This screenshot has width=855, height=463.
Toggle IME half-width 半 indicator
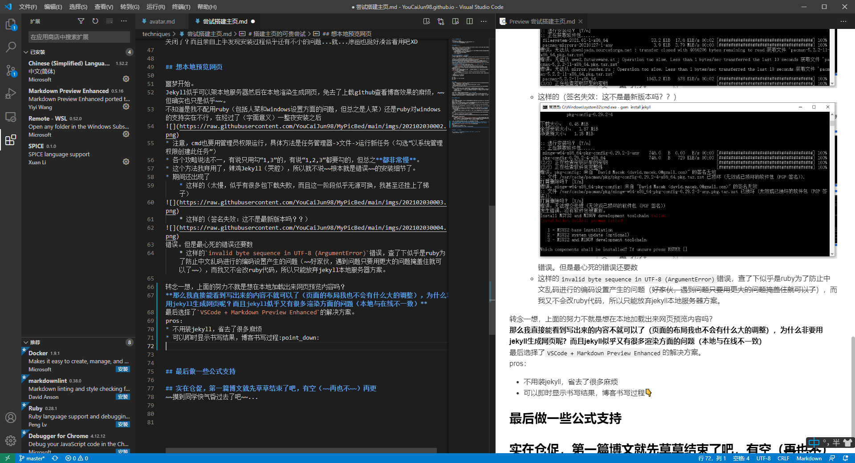[x=836, y=442]
